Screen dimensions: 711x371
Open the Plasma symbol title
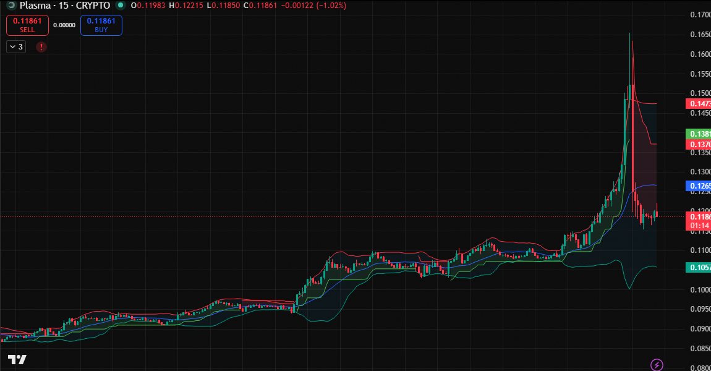[x=64, y=6]
